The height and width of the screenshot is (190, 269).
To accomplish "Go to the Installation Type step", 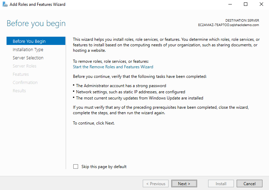I will pos(28,49).
